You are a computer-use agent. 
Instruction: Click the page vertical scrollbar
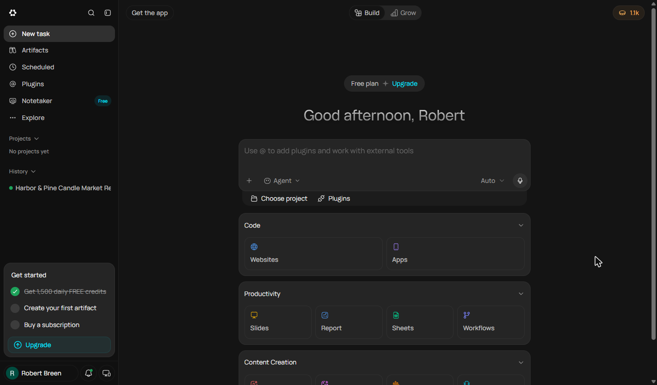[653, 173]
